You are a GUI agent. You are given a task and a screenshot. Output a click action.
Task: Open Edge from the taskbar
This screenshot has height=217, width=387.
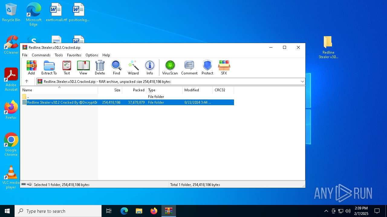pos(124,211)
